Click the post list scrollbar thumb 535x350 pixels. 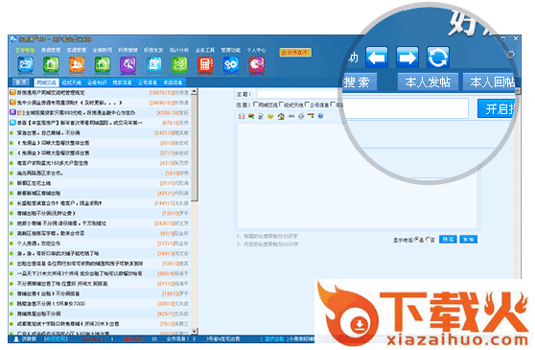coord(194,148)
